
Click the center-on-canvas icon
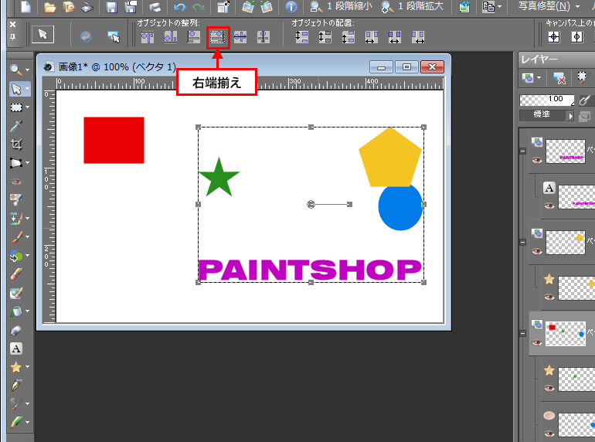click(x=554, y=37)
